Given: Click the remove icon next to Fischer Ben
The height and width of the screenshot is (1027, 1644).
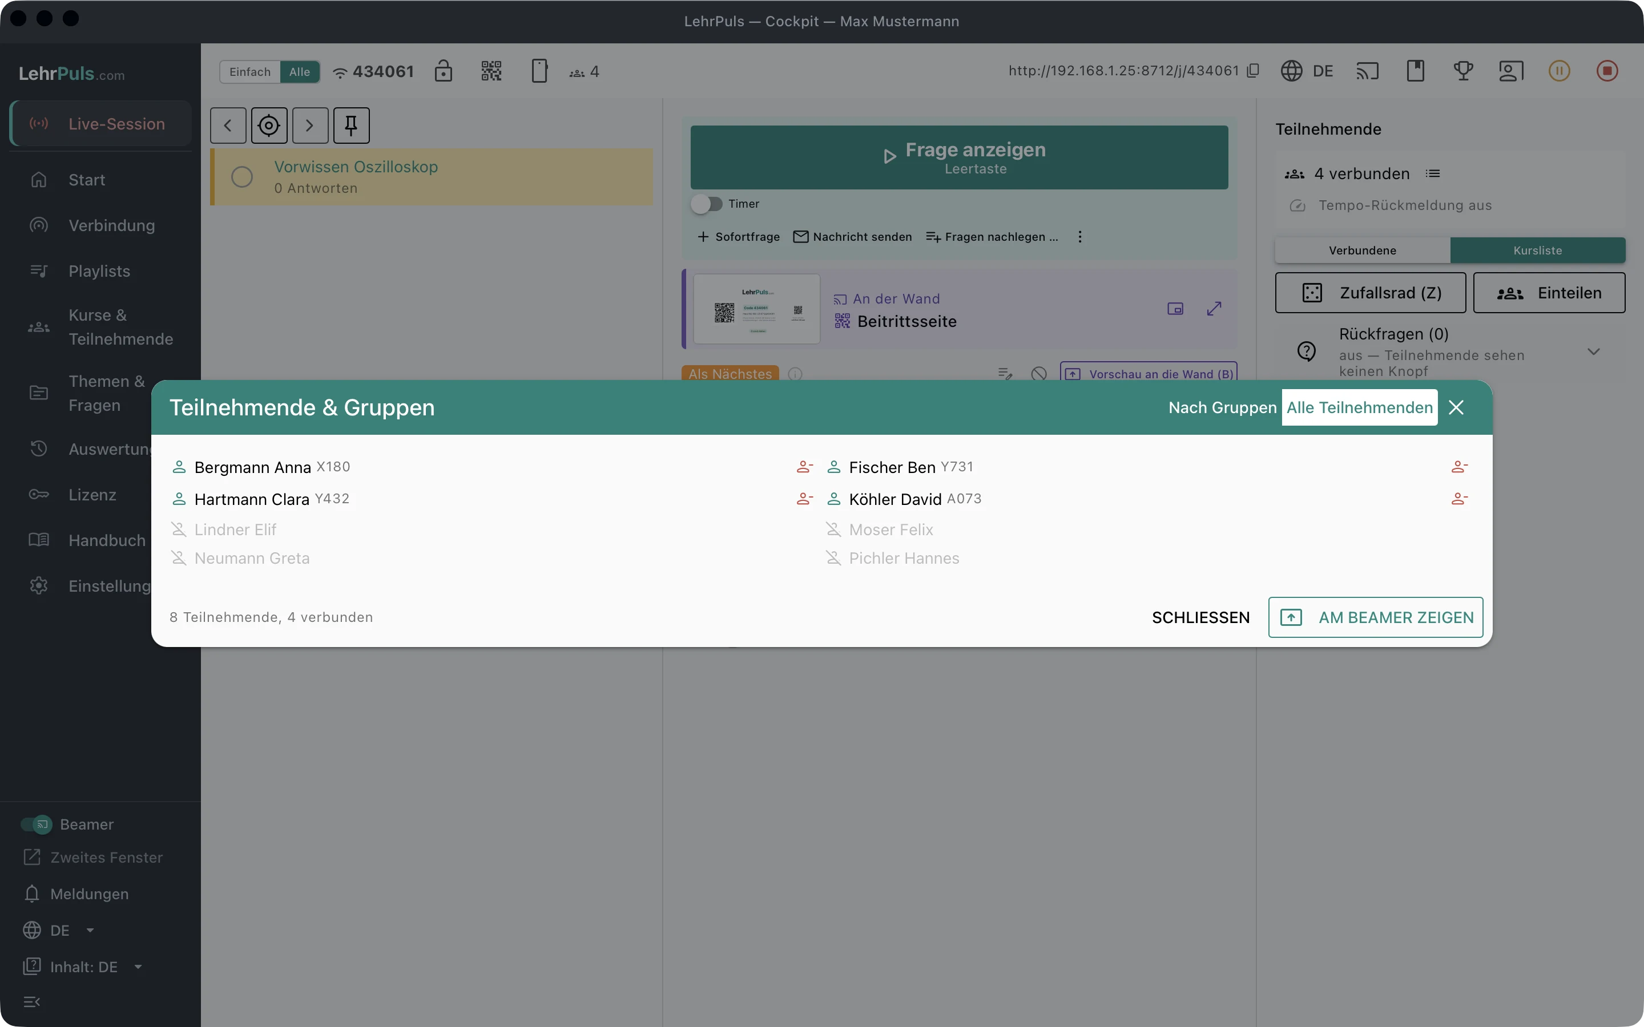Looking at the screenshot, I should 1459,467.
